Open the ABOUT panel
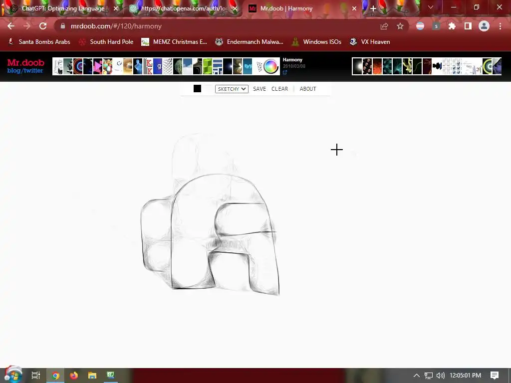 coord(307,89)
